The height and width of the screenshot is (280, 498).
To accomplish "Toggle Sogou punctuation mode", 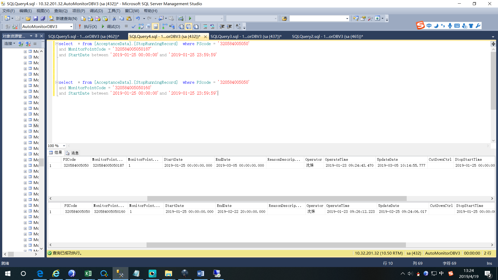I will coord(443,26).
